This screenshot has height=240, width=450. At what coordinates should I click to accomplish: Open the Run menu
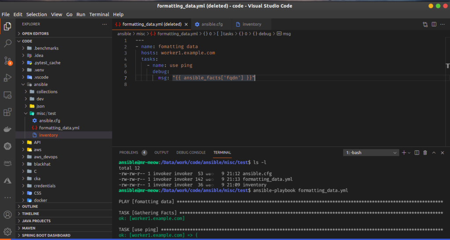pyautogui.click(x=81, y=14)
